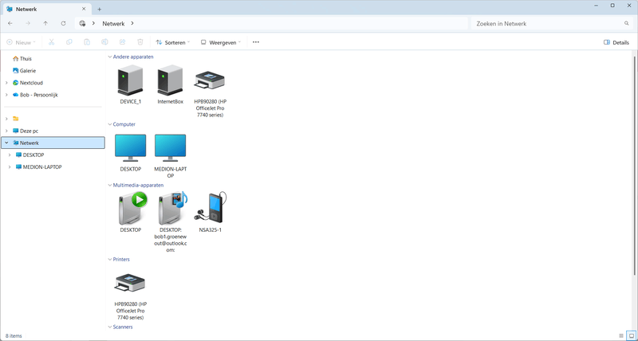638x341 pixels.
Task: Select the NSA325-1 media device icon
Action: [211, 208]
